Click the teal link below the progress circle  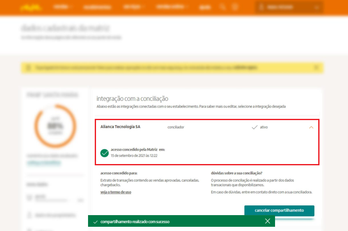point(44,163)
